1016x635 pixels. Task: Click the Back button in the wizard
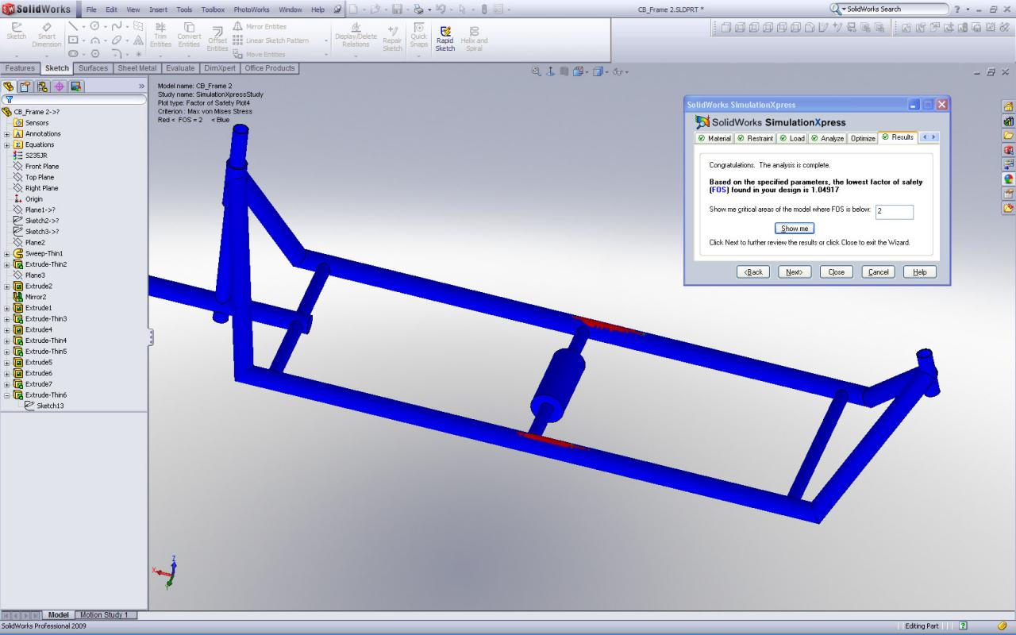click(x=753, y=272)
